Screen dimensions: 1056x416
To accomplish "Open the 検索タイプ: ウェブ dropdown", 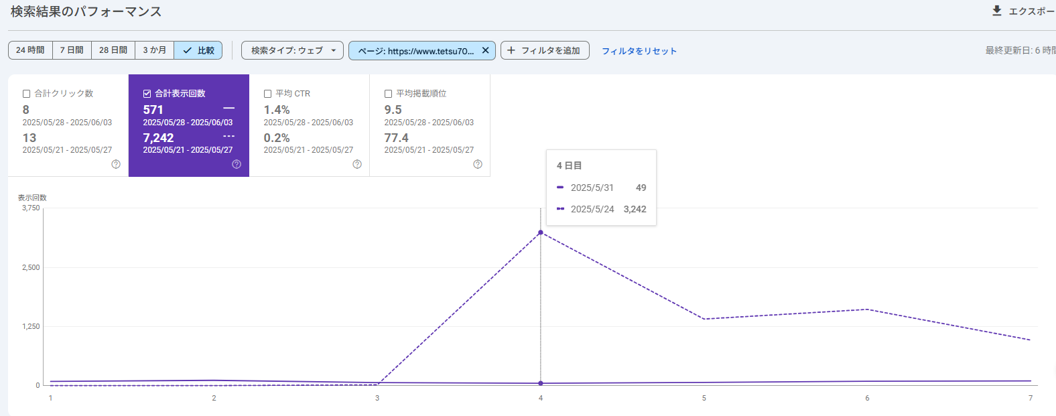I will coord(292,50).
